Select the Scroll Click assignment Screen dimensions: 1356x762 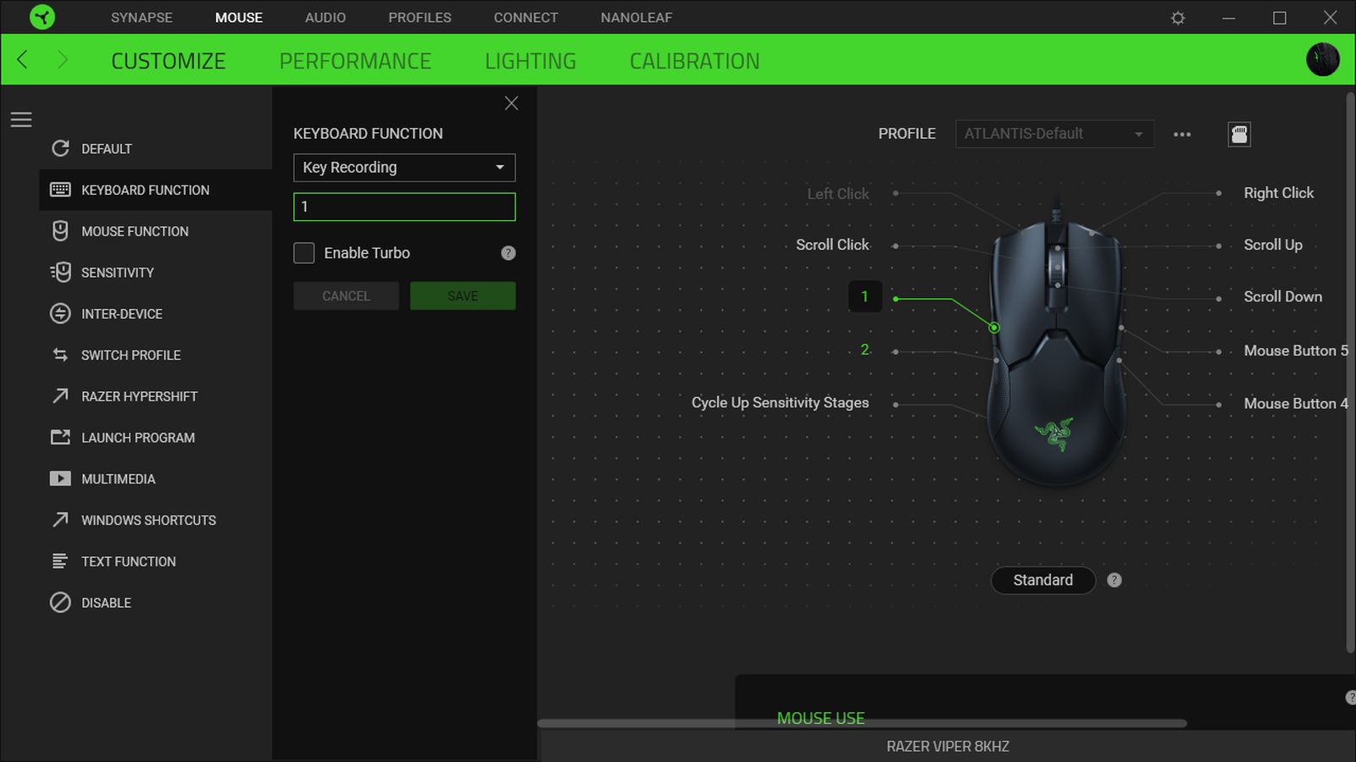point(832,245)
